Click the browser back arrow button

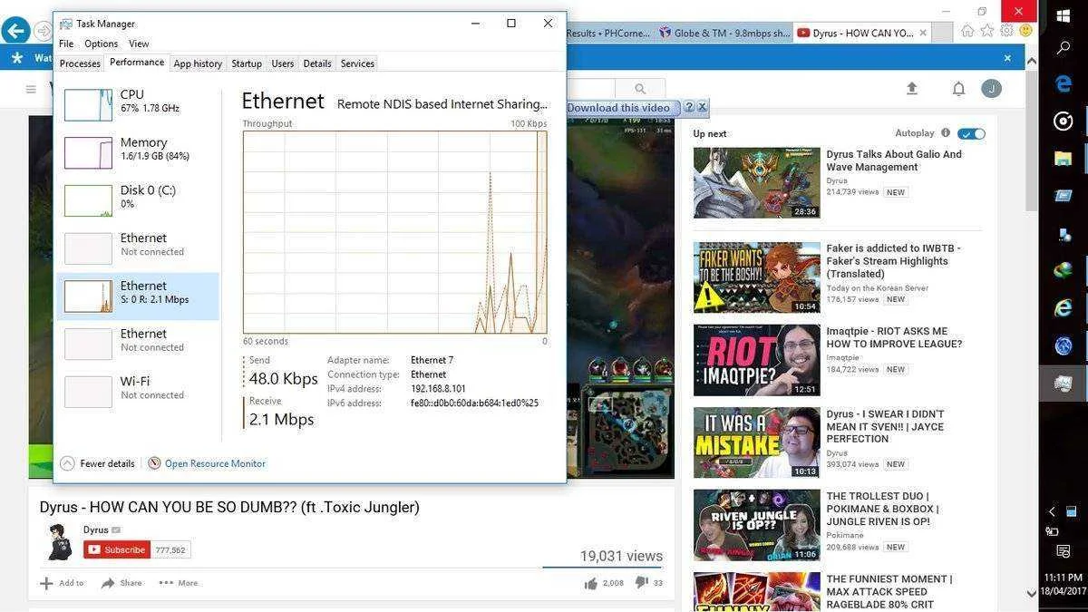click(x=15, y=31)
